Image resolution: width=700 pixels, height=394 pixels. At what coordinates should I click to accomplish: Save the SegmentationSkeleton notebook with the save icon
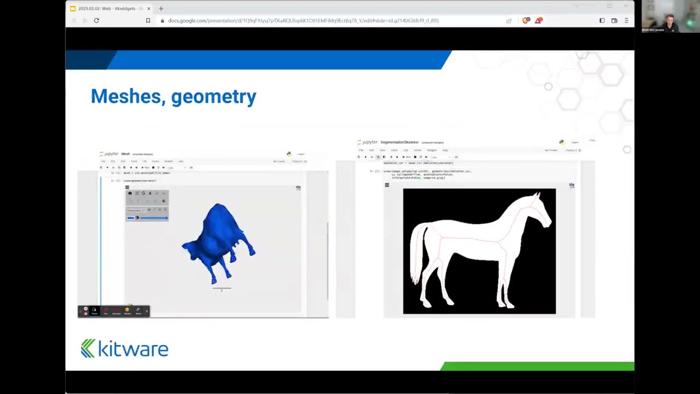(x=359, y=157)
